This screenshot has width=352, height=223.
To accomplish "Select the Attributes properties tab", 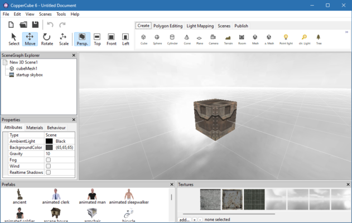I will (13, 128).
